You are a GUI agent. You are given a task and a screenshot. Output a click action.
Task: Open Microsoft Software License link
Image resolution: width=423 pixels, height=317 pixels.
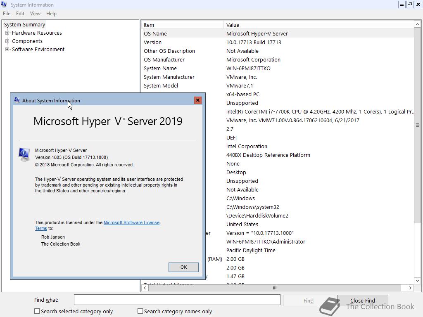pyautogui.click(x=131, y=222)
